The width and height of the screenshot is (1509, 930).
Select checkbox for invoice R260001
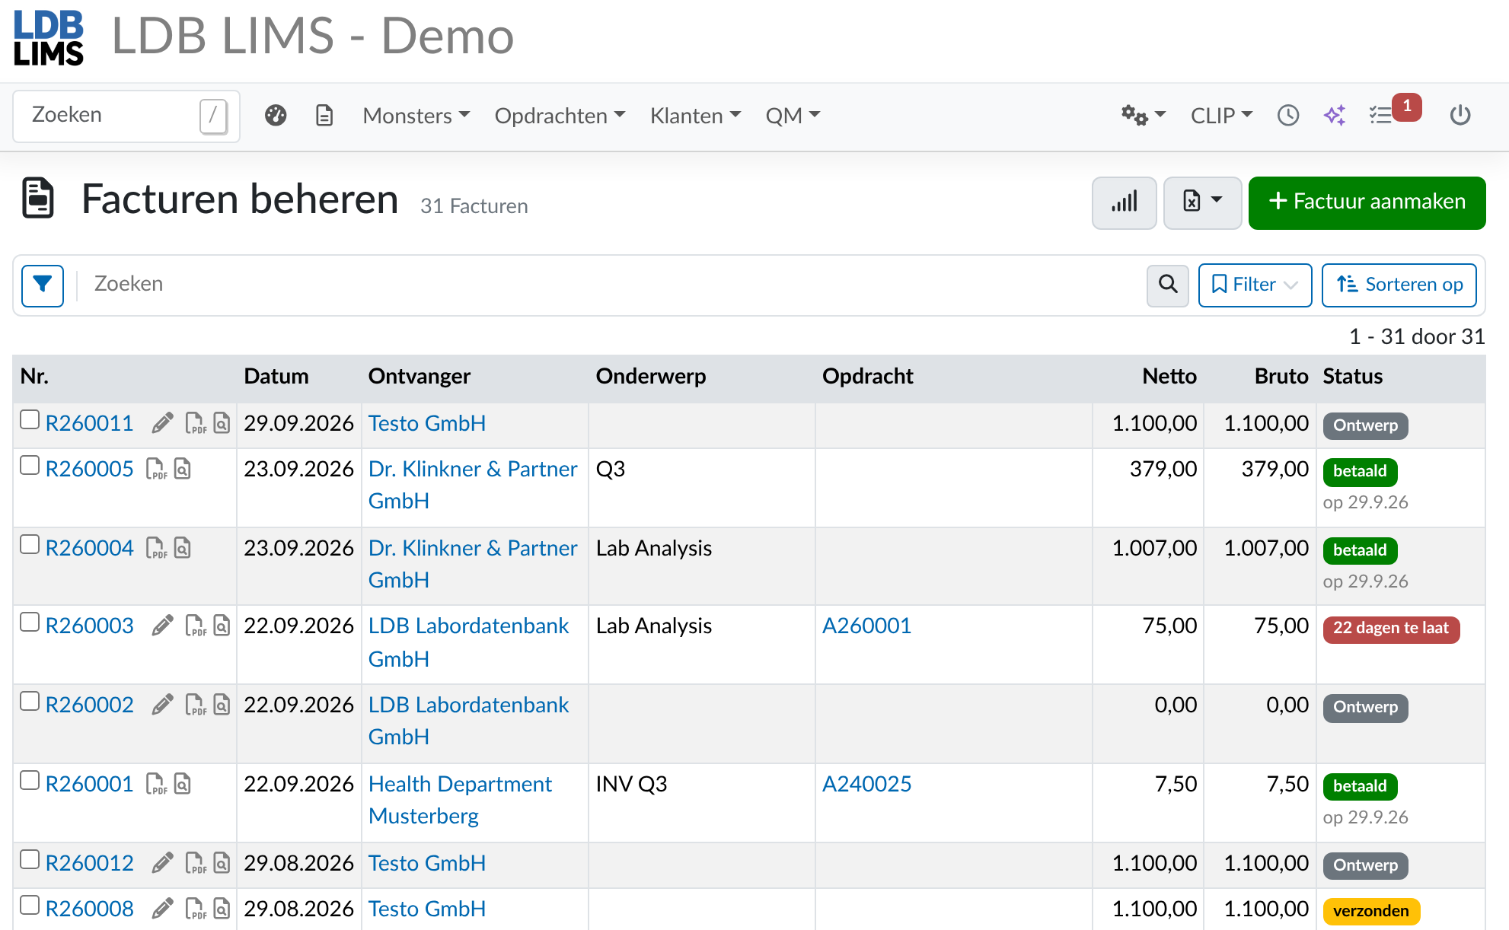(x=30, y=780)
